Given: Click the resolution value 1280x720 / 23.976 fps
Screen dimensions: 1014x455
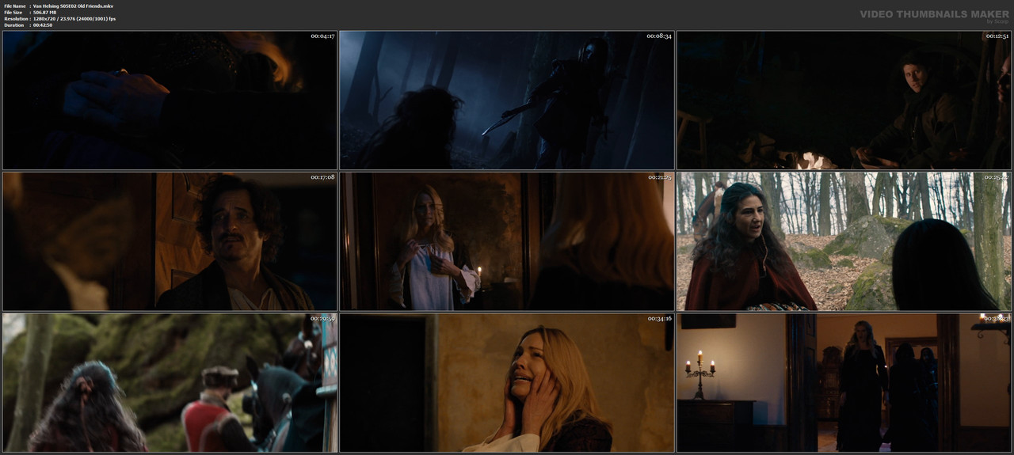Looking at the screenshot, I should click(74, 19).
